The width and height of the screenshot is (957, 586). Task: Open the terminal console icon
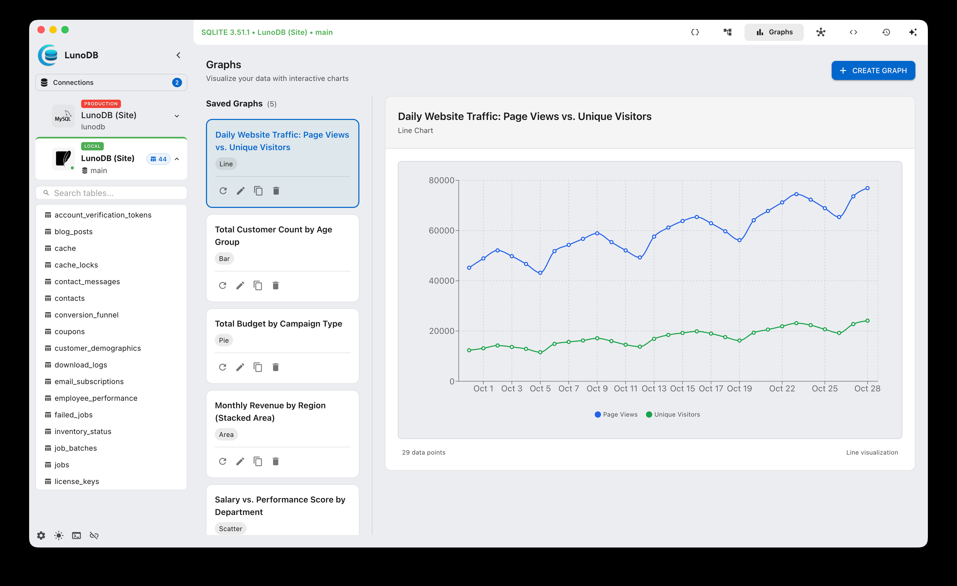click(76, 536)
